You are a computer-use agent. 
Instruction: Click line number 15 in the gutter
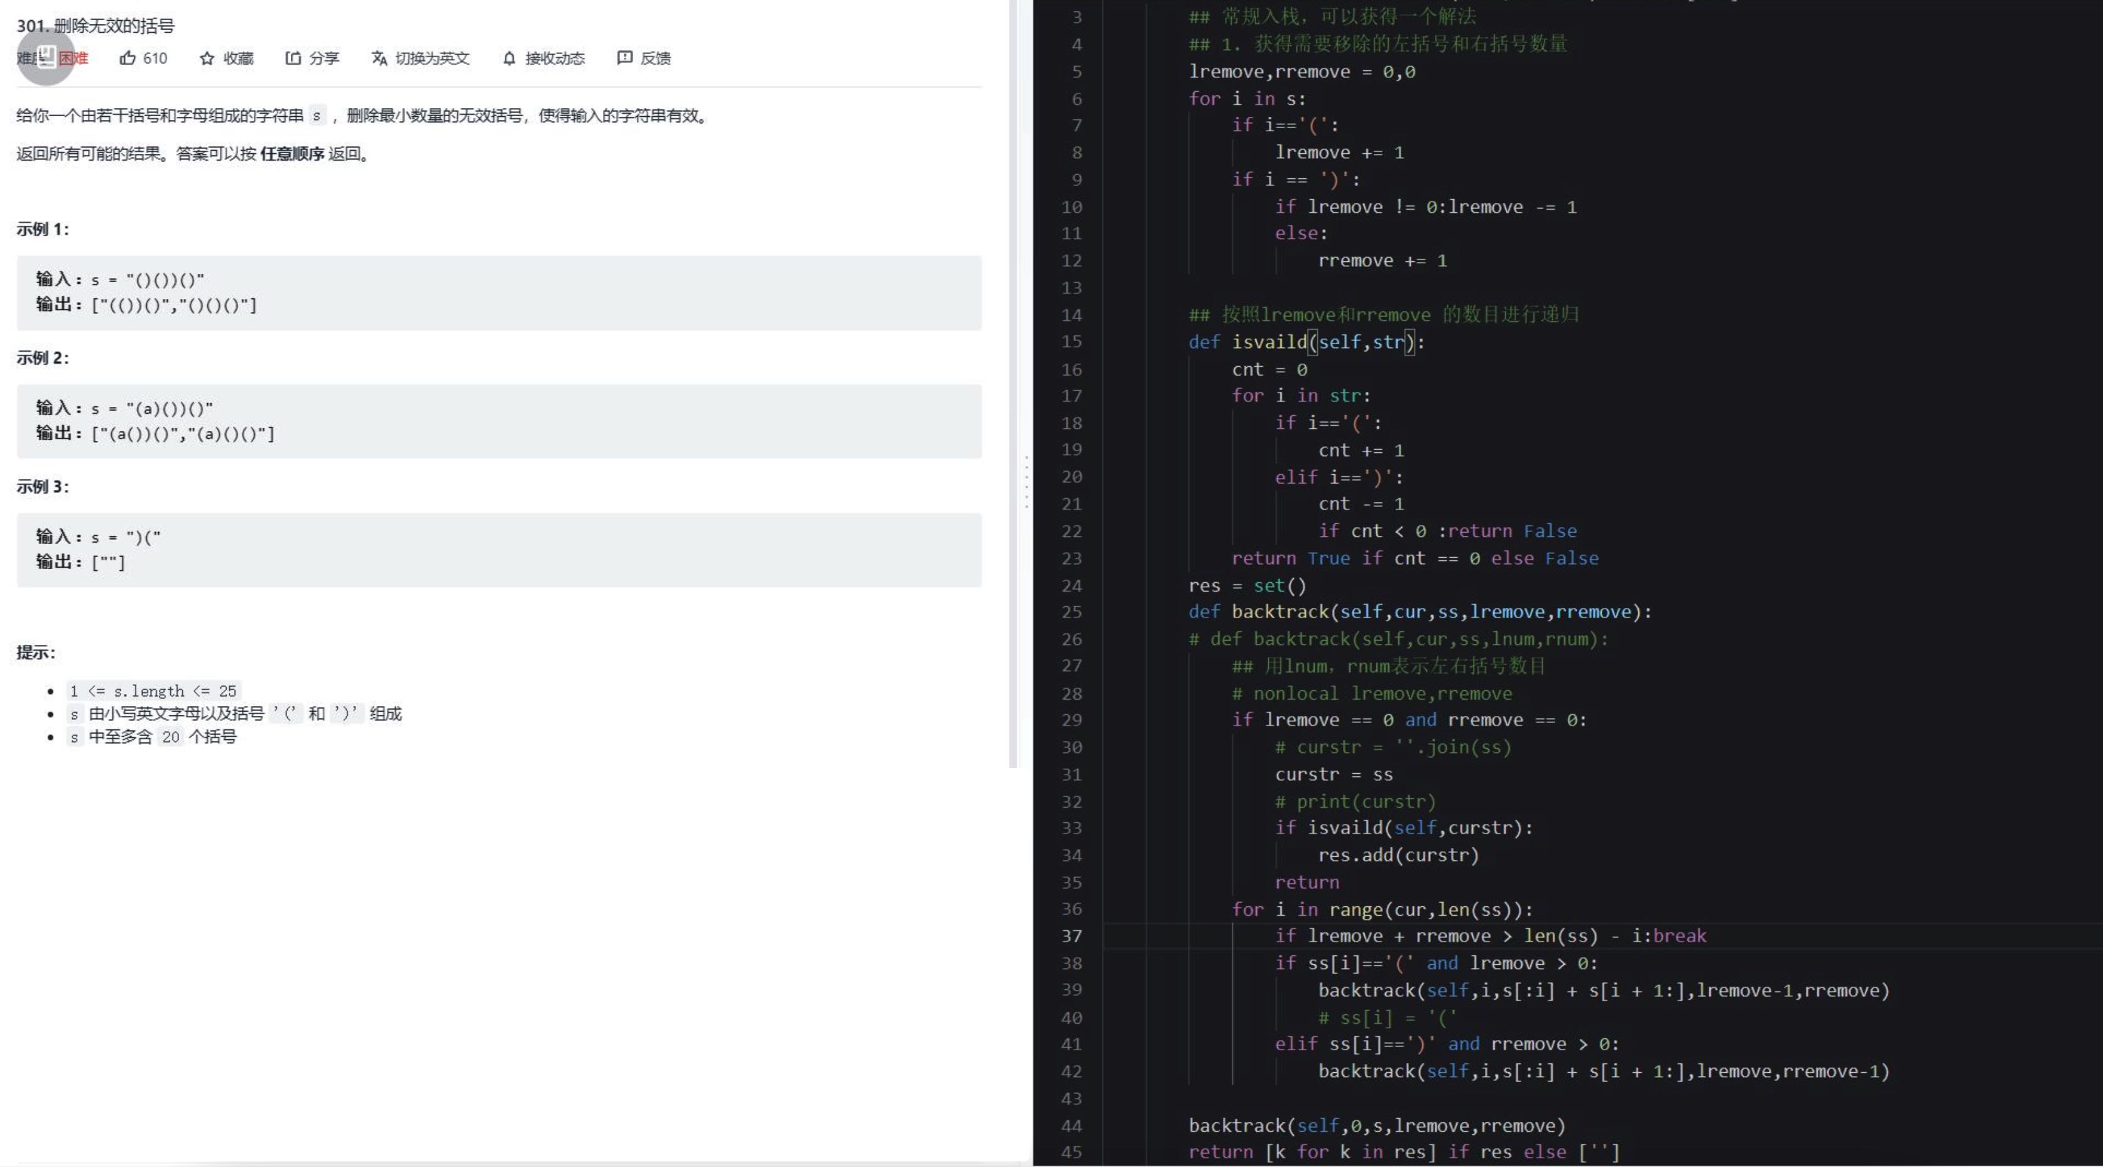(x=1071, y=342)
